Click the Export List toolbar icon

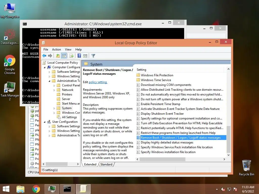(x=71, y=56)
